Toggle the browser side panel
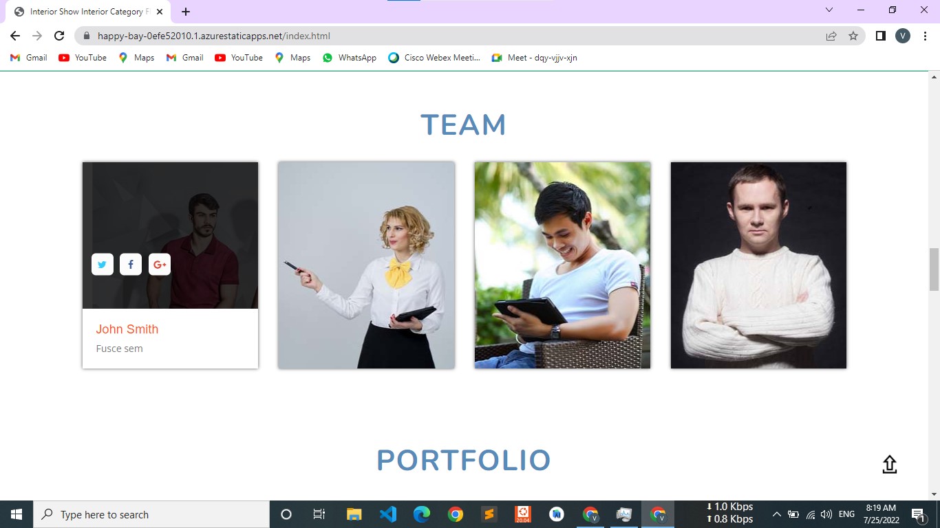The image size is (940, 528). (880, 36)
